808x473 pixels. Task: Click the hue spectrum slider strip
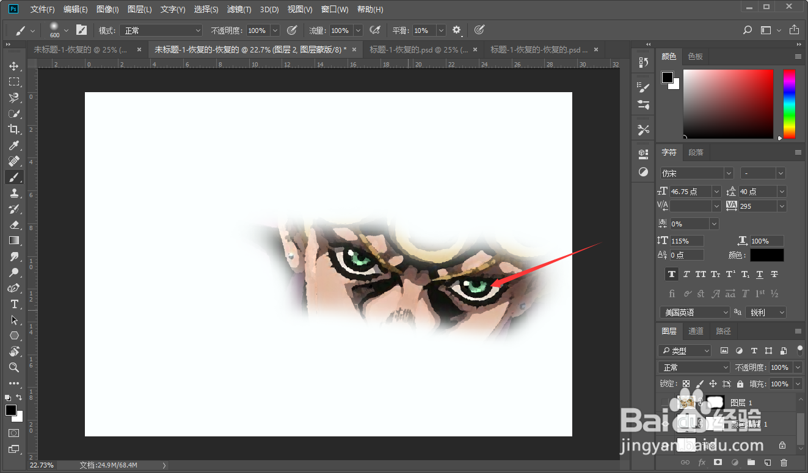[x=790, y=104]
